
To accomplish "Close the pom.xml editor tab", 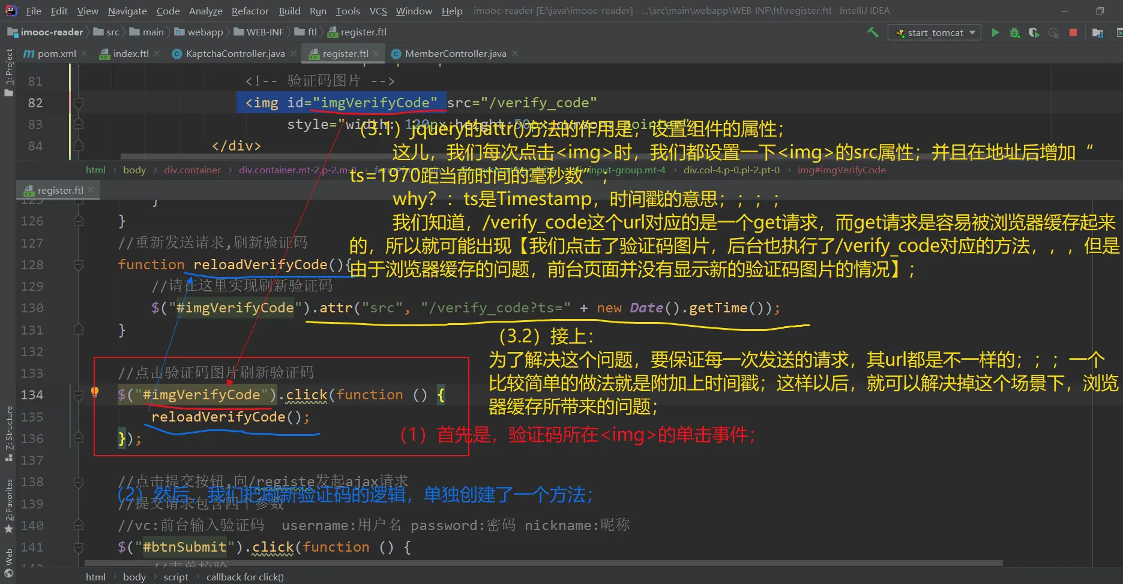I will pyautogui.click(x=84, y=53).
